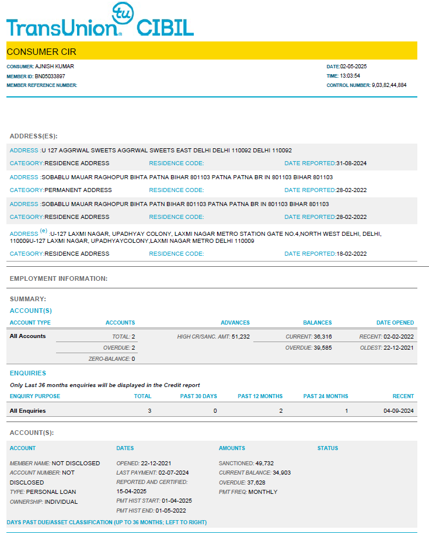
Task: Select OLDEST date 22-12-2021
Action: pyautogui.click(x=387, y=348)
